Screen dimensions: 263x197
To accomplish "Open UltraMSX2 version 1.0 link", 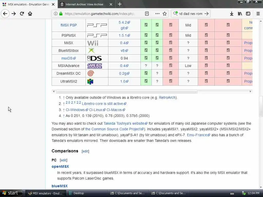I will 124,81.
